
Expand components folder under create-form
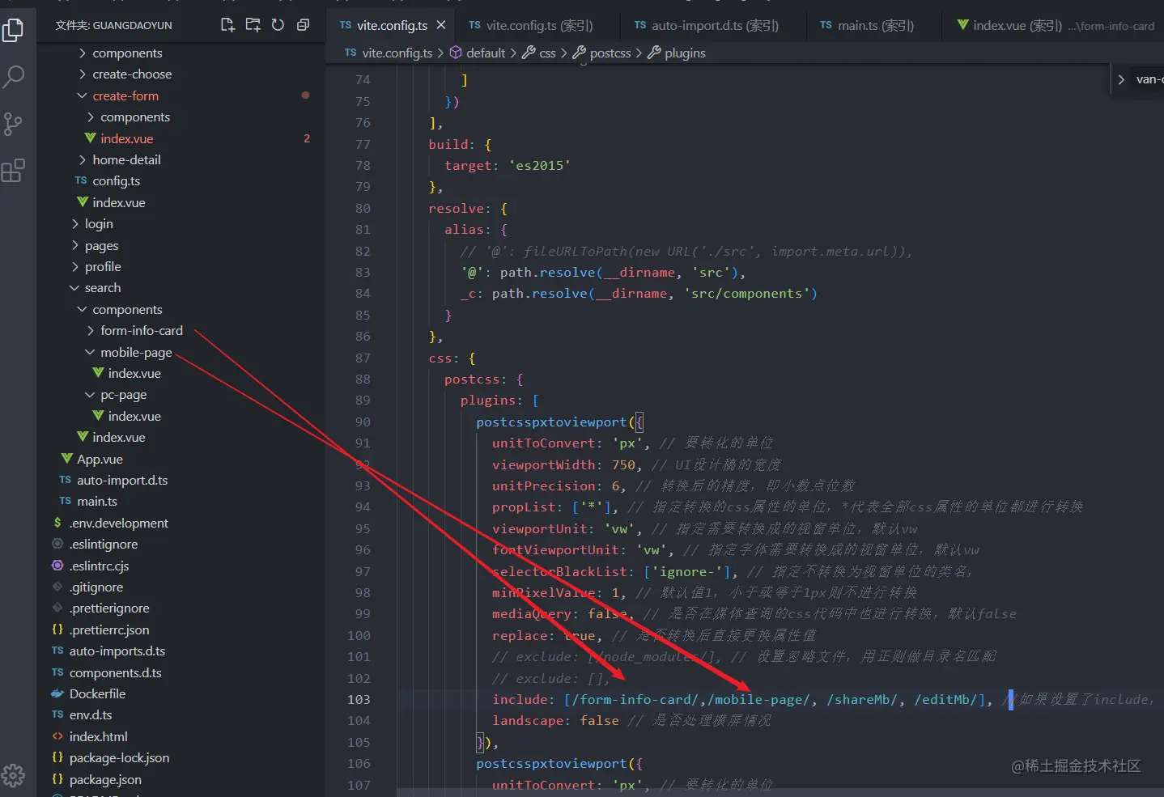pyautogui.click(x=135, y=117)
